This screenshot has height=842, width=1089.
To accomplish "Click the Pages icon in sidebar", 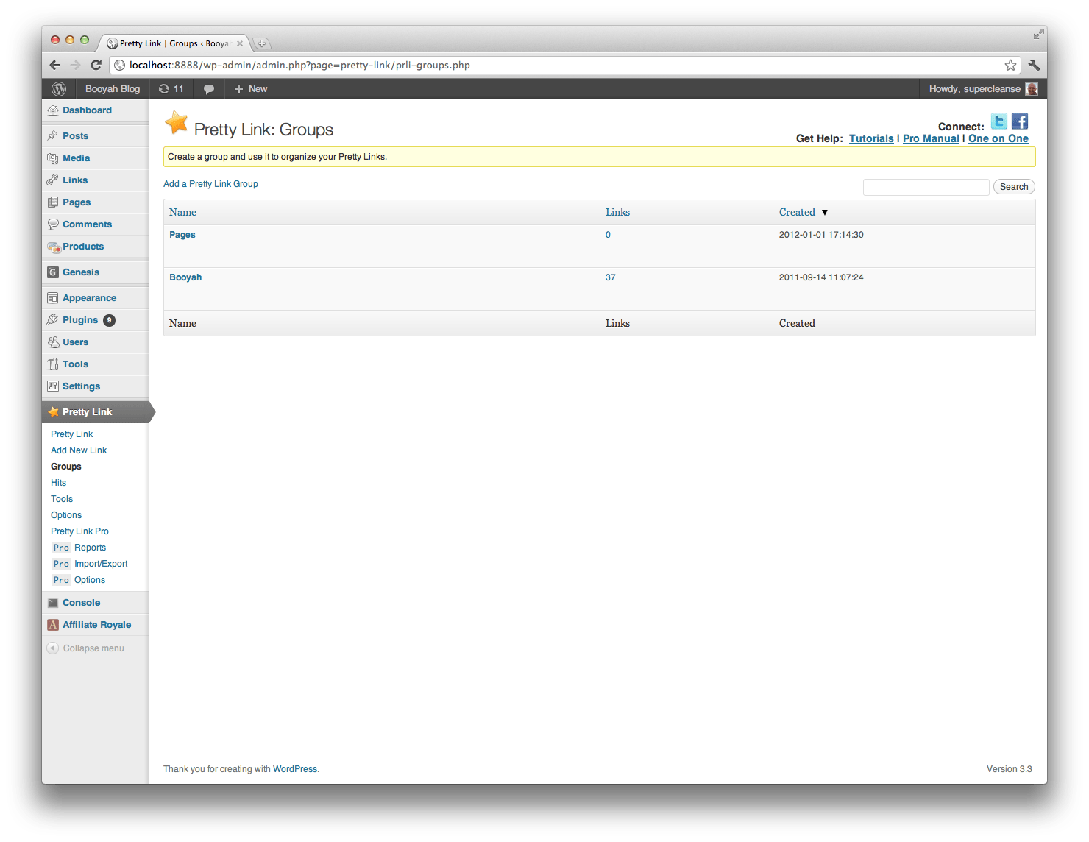I will 53,202.
